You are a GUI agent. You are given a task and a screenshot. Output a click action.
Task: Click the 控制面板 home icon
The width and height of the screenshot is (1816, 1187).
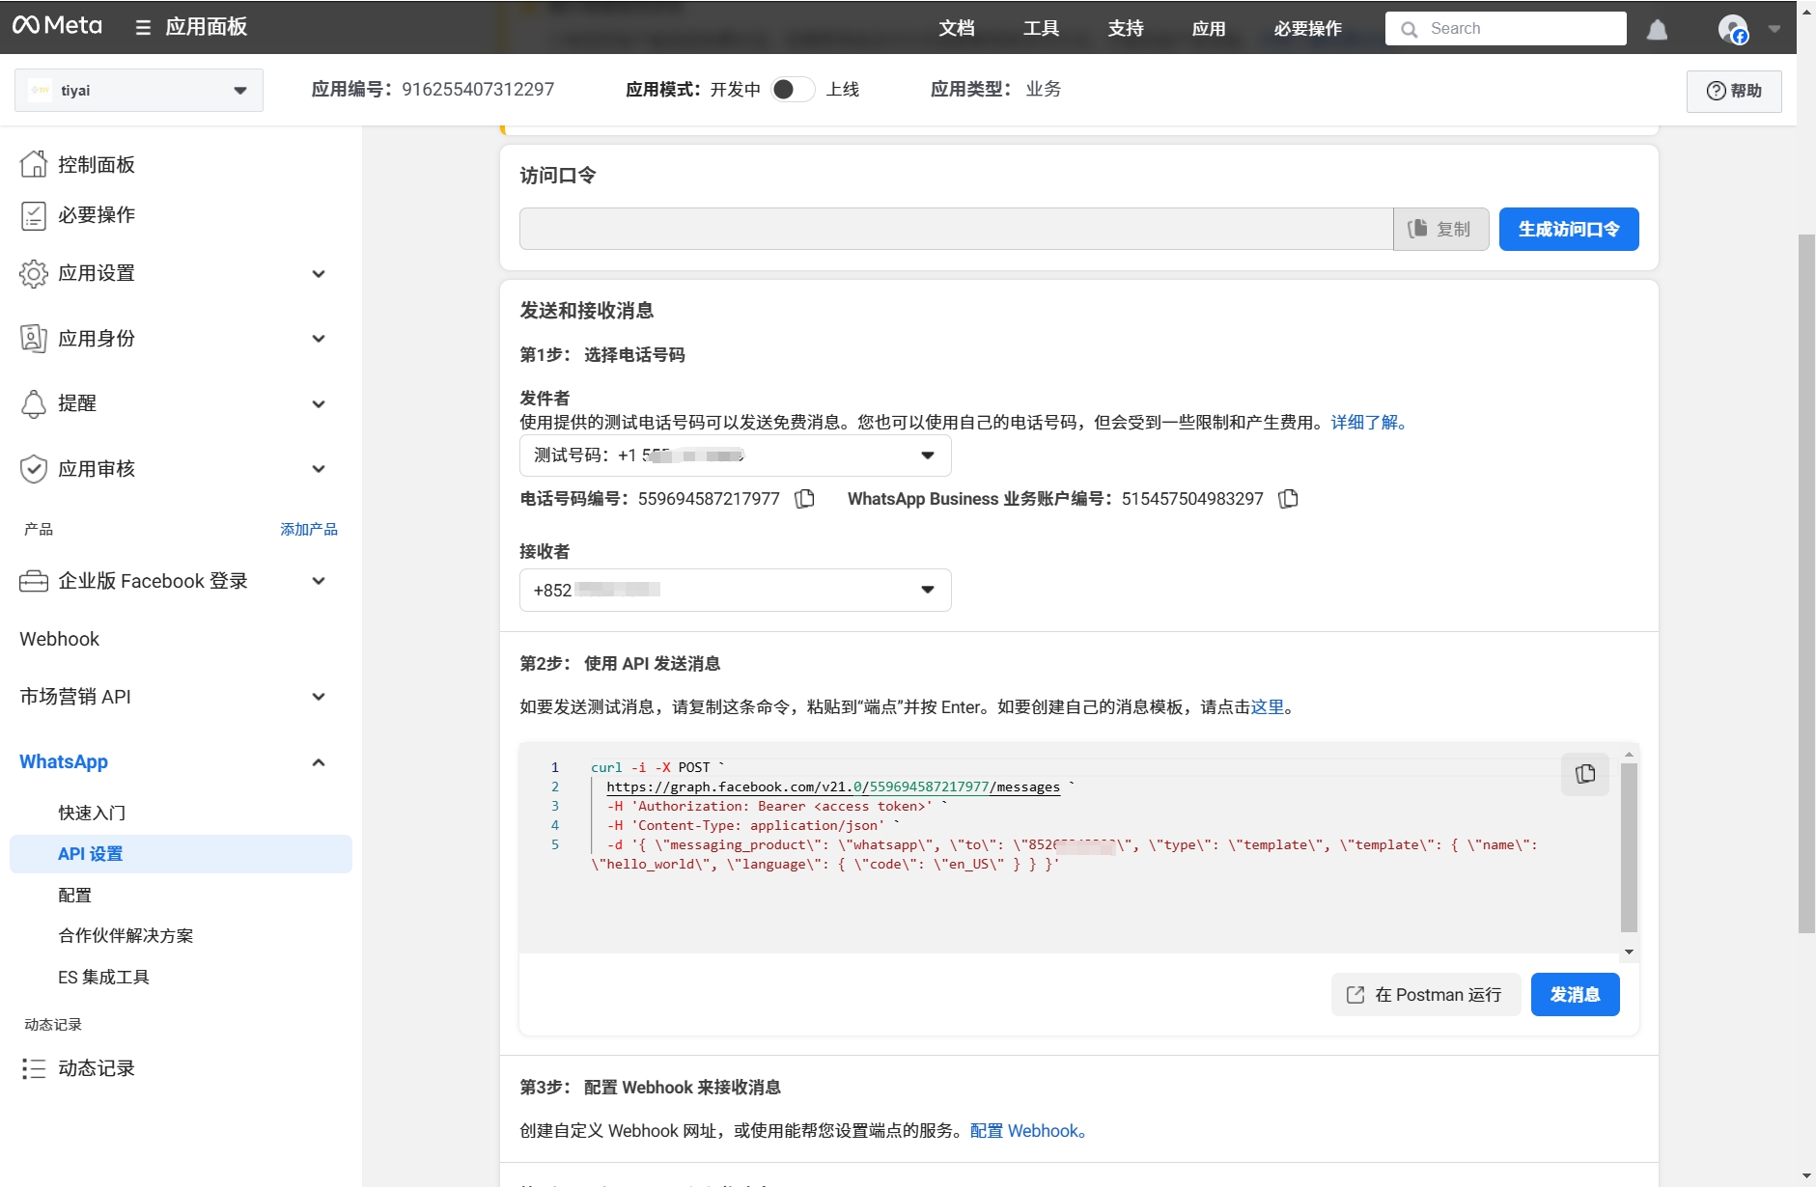pyautogui.click(x=34, y=164)
